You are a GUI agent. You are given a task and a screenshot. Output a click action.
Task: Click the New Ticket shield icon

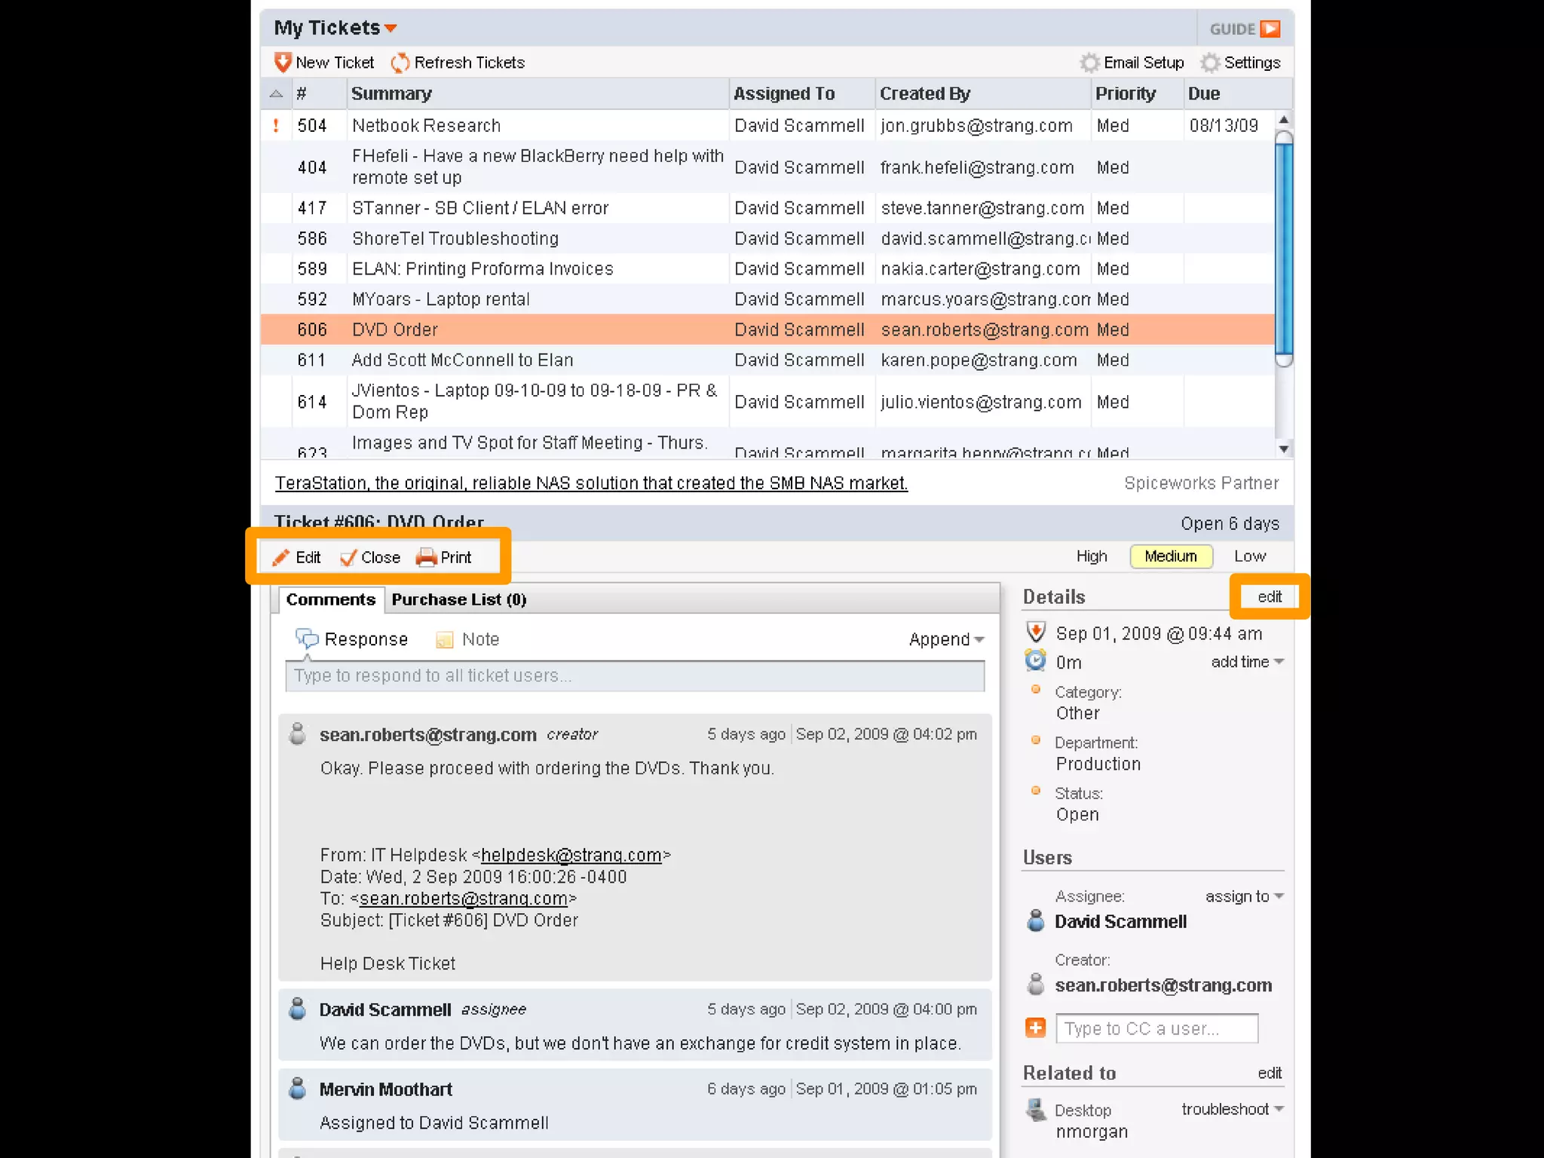[x=283, y=62]
